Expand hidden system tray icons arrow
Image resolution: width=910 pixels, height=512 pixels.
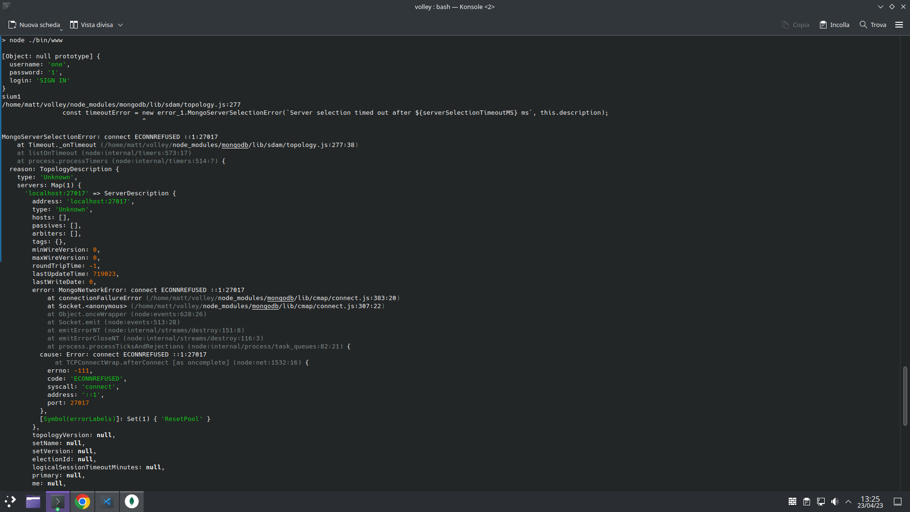pyautogui.click(x=848, y=502)
